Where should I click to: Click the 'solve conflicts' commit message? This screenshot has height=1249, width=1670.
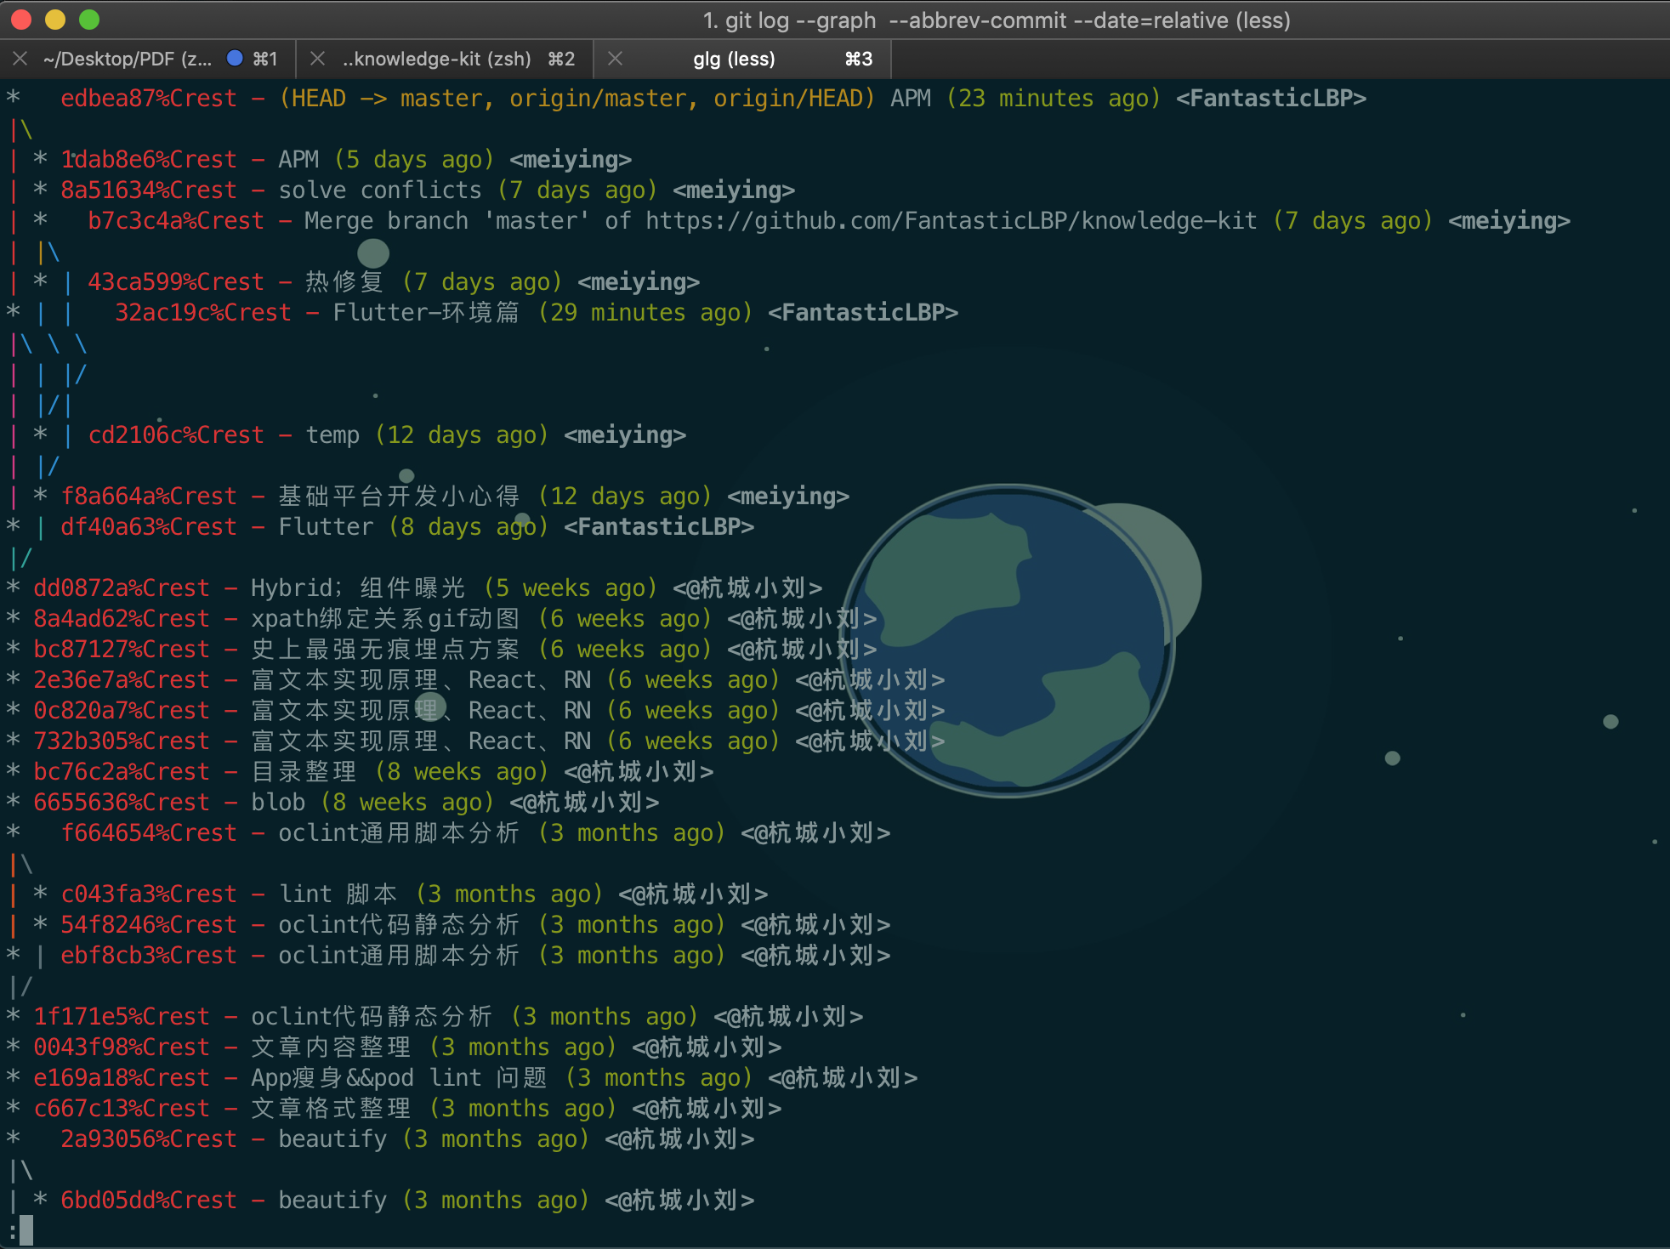380,190
